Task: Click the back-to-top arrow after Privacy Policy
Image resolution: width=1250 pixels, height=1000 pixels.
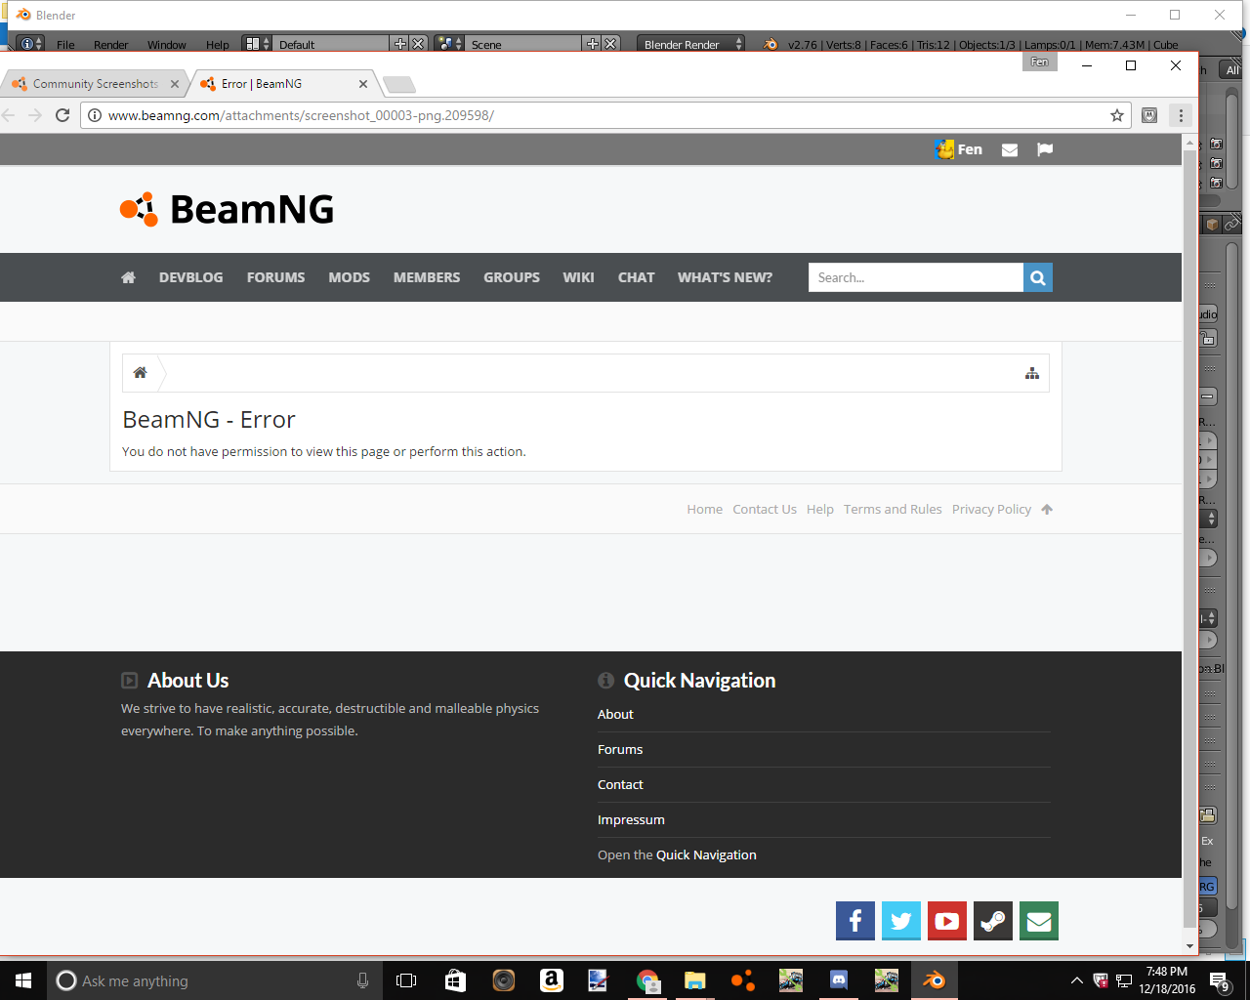Action: point(1047,509)
